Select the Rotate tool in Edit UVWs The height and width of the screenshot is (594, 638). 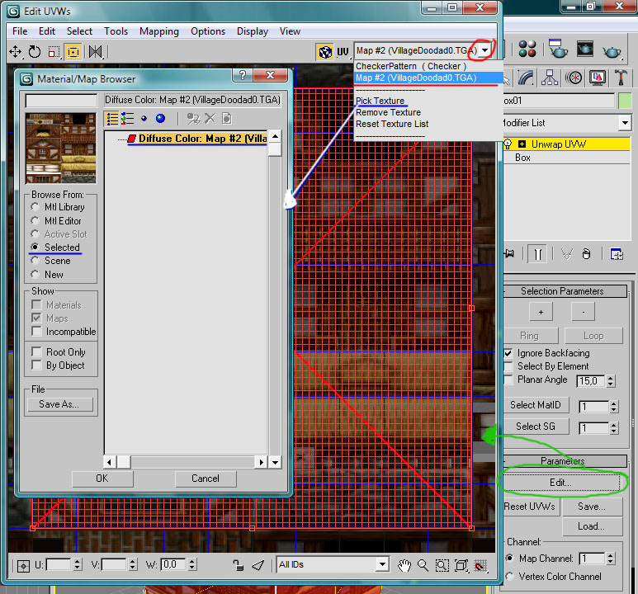click(35, 52)
